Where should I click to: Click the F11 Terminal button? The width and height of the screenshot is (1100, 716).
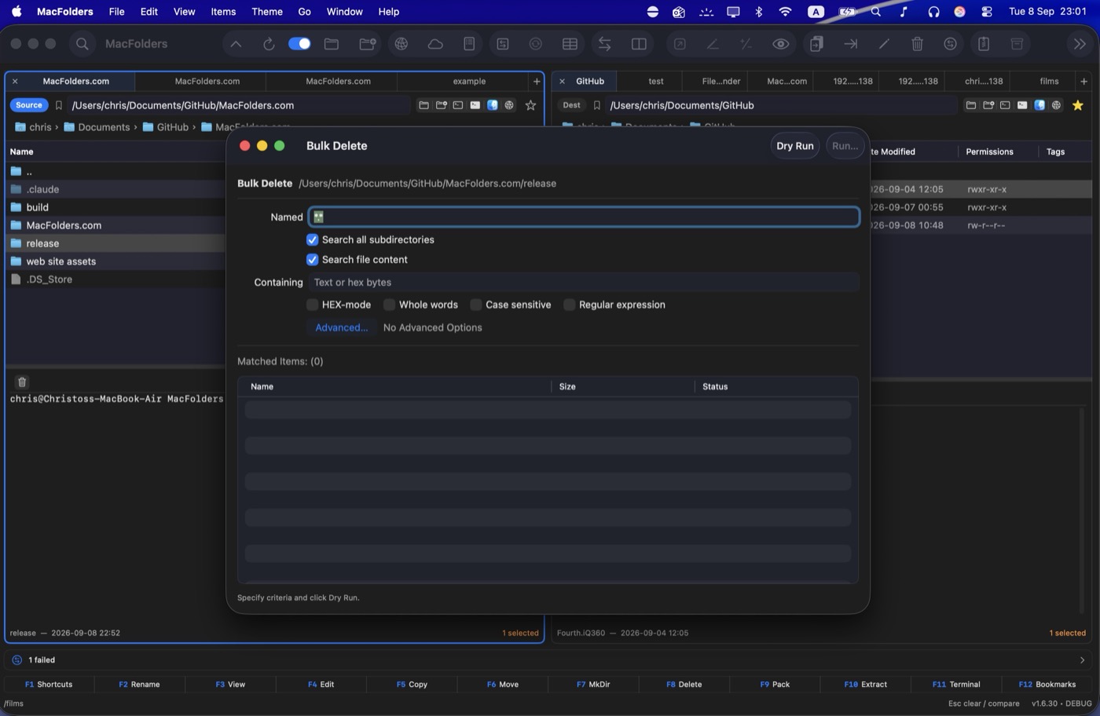click(956, 685)
